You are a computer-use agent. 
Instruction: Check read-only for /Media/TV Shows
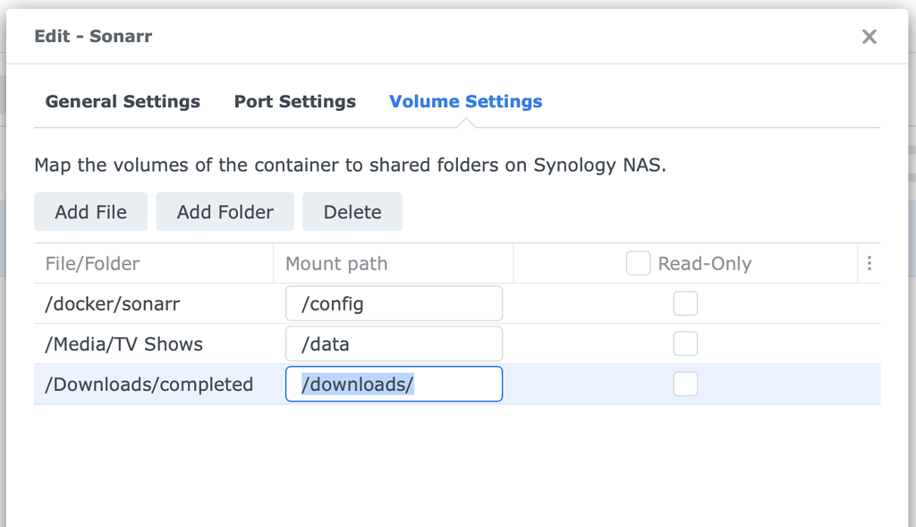[685, 344]
